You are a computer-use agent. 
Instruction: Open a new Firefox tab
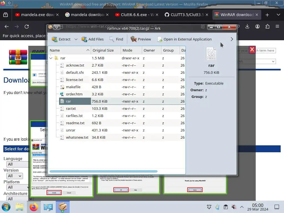pos(267,15)
